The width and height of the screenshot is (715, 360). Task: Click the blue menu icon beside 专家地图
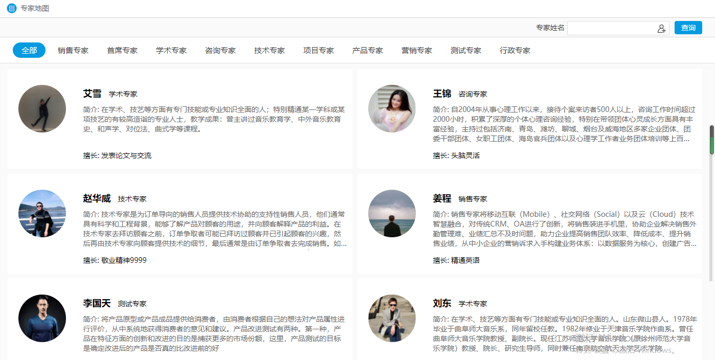coord(11,8)
